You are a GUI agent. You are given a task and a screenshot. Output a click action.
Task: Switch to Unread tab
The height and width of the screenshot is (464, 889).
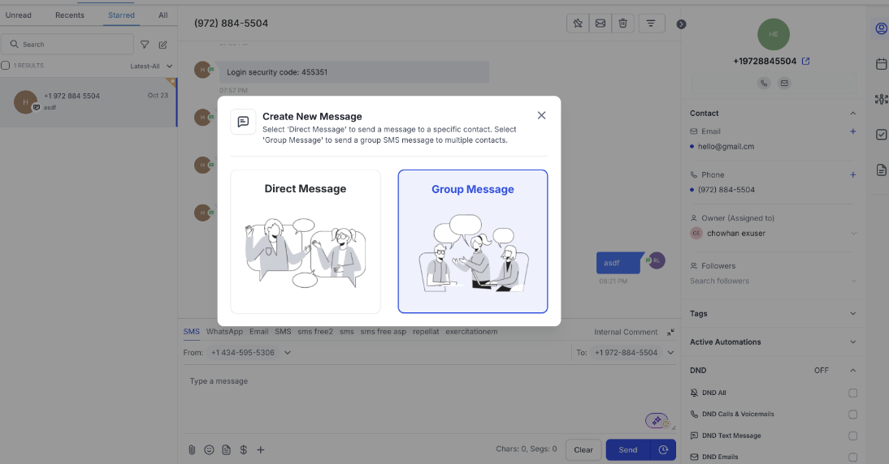[x=19, y=15]
